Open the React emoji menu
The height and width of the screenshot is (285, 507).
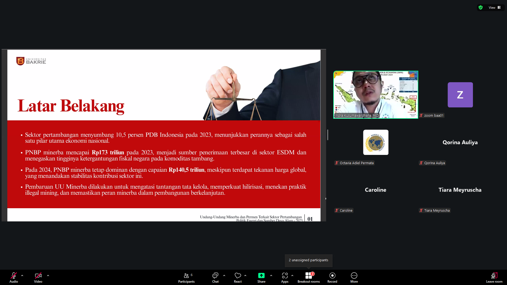click(238, 277)
